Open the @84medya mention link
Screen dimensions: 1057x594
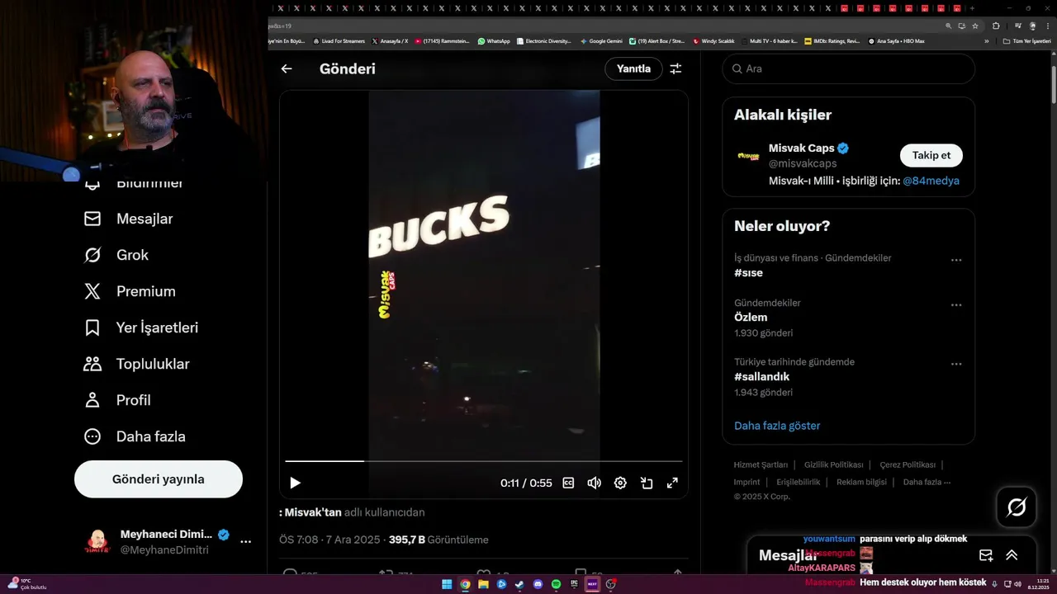(931, 181)
